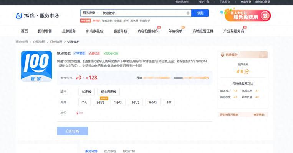
Task: Select the 7天 period option
Action: [x=84, y=103]
